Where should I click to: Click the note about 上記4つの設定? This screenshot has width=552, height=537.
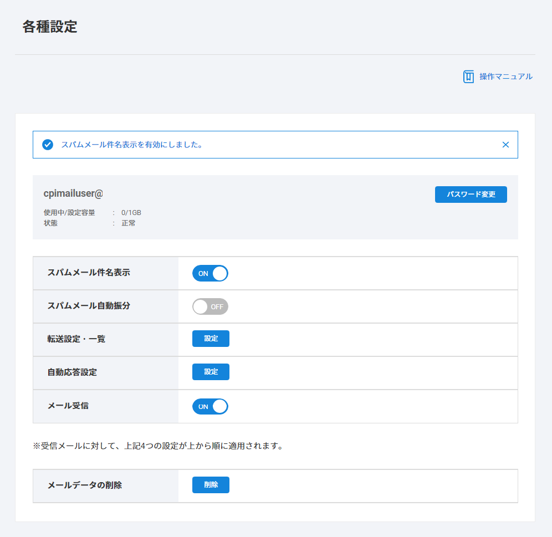click(158, 446)
